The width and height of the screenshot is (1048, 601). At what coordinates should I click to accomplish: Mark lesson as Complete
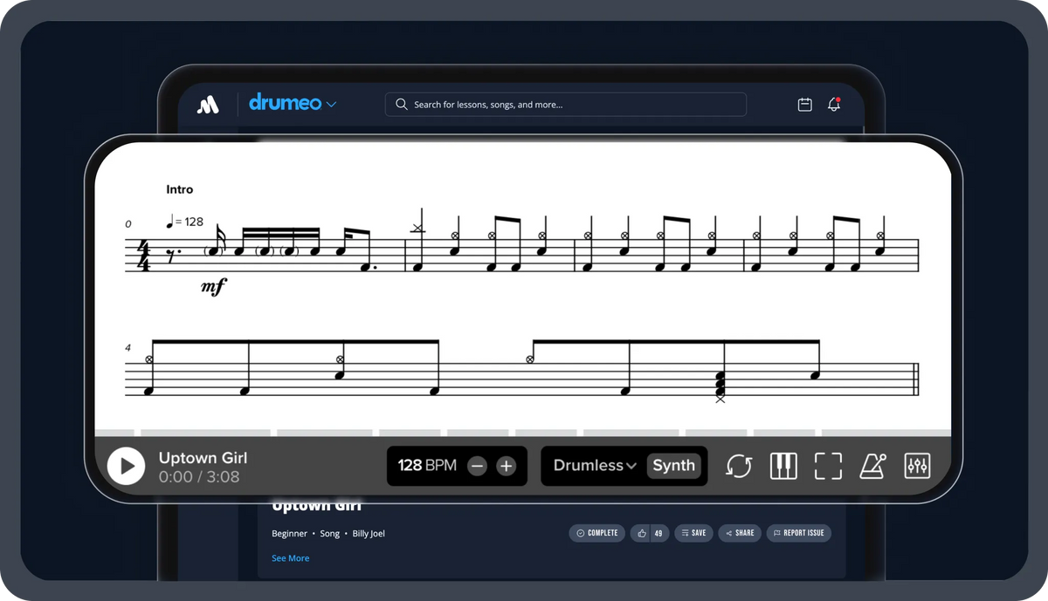pos(597,533)
